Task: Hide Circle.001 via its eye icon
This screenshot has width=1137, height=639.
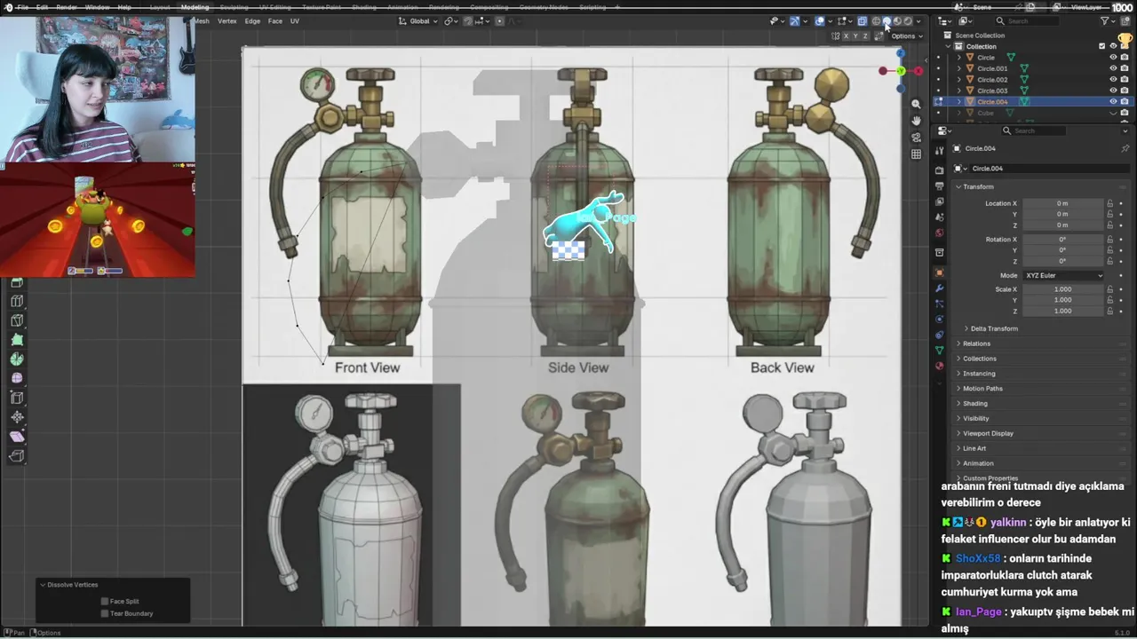Action: (1113, 68)
